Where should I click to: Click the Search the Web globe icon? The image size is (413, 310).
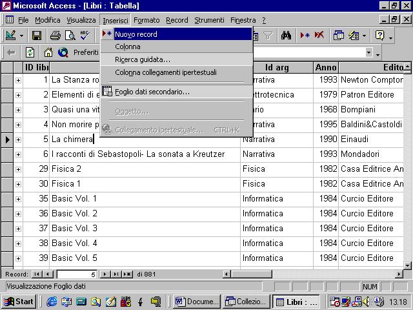[x=63, y=52]
